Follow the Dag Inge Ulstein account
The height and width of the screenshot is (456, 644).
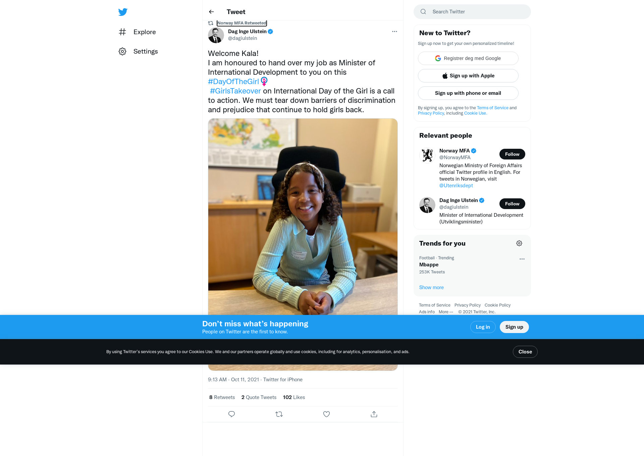coord(512,204)
